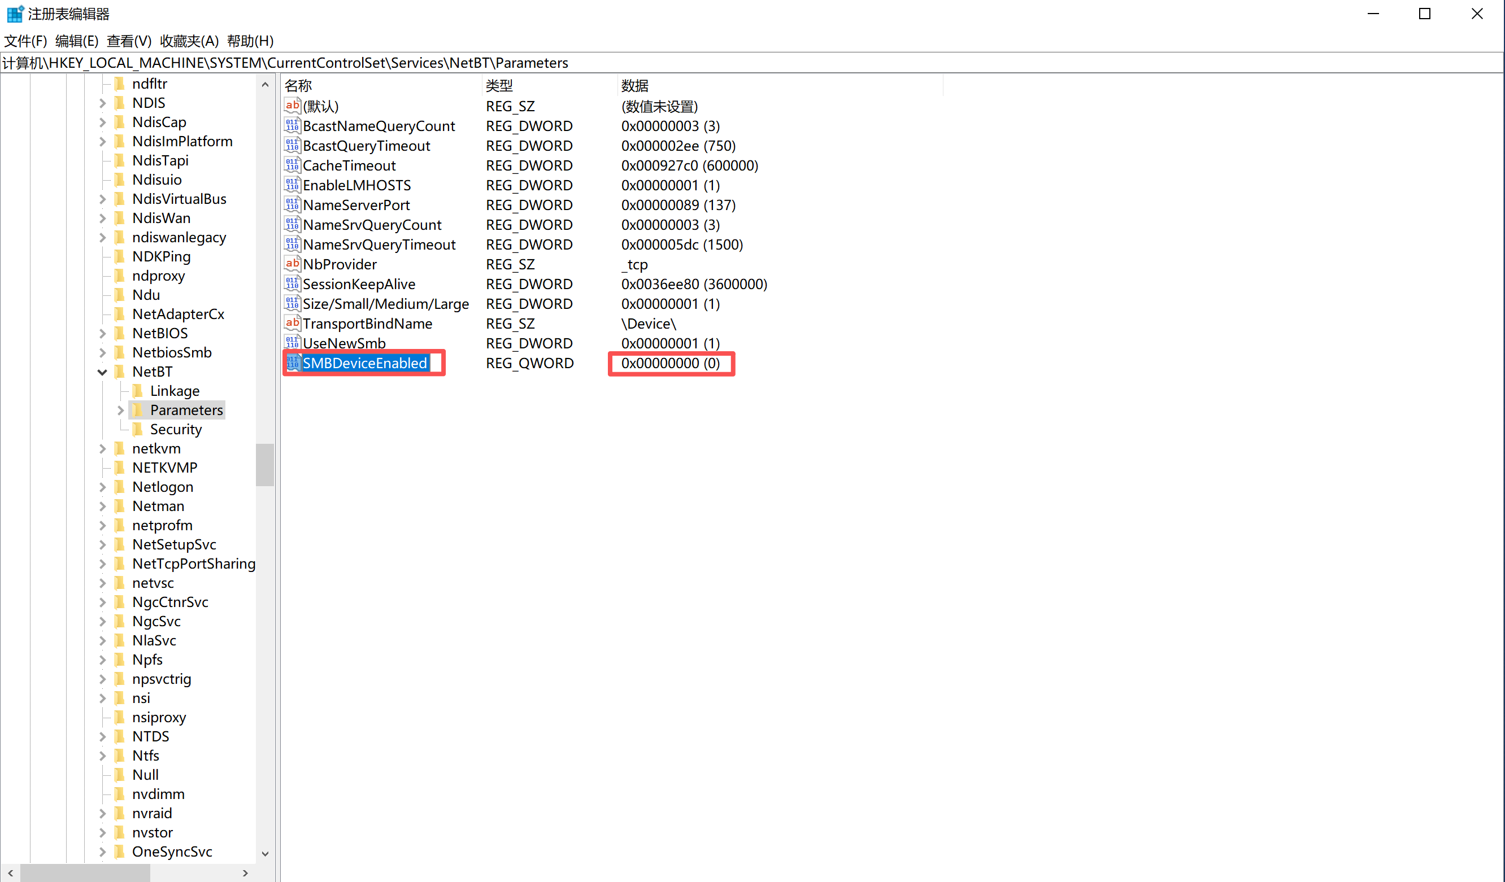Click the Linkage folder icon
The image size is (1505, 882).
[138, 391]
